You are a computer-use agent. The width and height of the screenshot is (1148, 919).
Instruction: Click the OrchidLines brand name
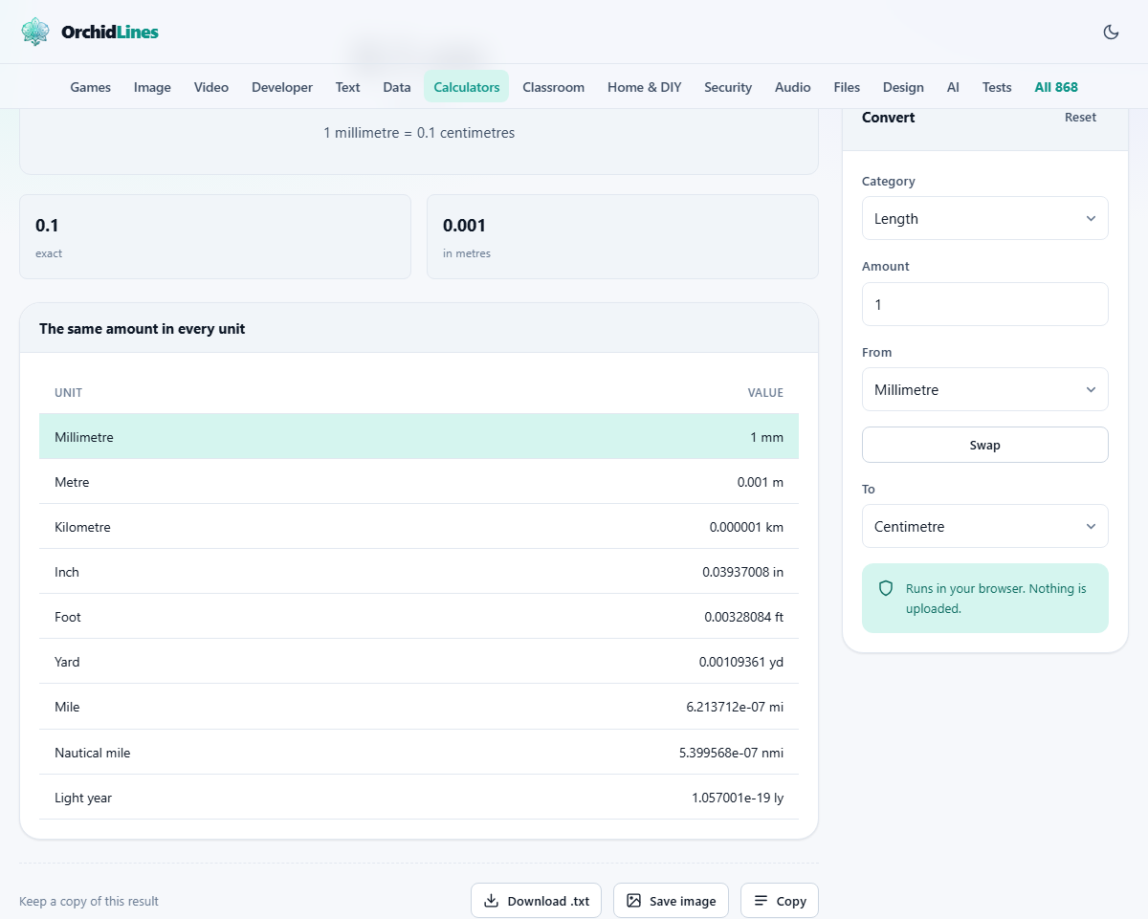click(x=110, y=32)
